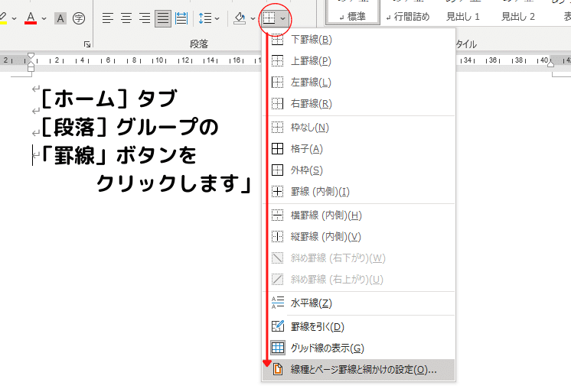The image size is (571, 392).
Task: Click the first line indent marker on ruler
Action: [31, 56]
